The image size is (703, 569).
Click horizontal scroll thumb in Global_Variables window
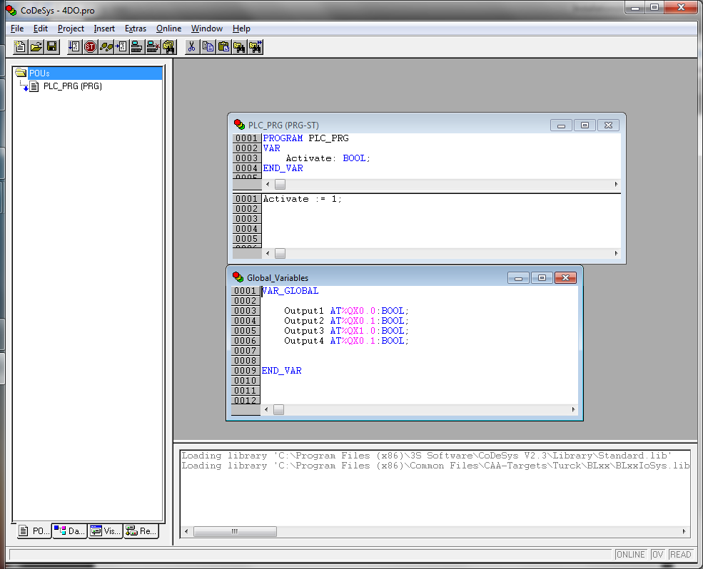point(278,409)
